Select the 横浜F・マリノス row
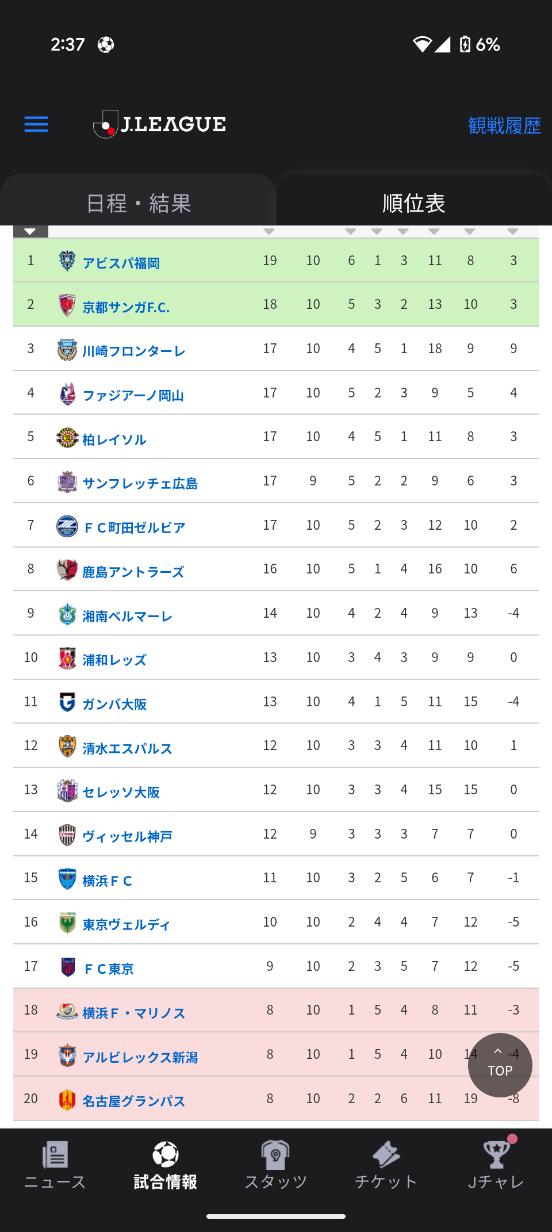552x1232 pixels. tap(276, 1010)
